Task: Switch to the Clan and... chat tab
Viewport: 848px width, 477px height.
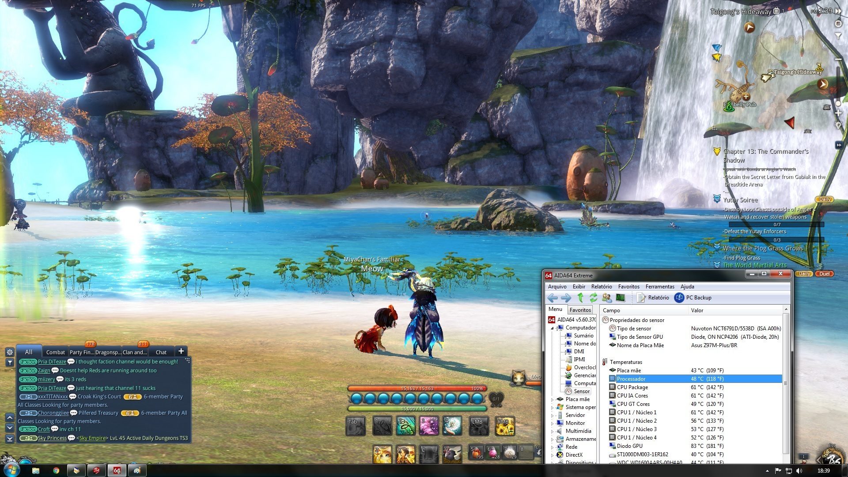Action: 135,352
